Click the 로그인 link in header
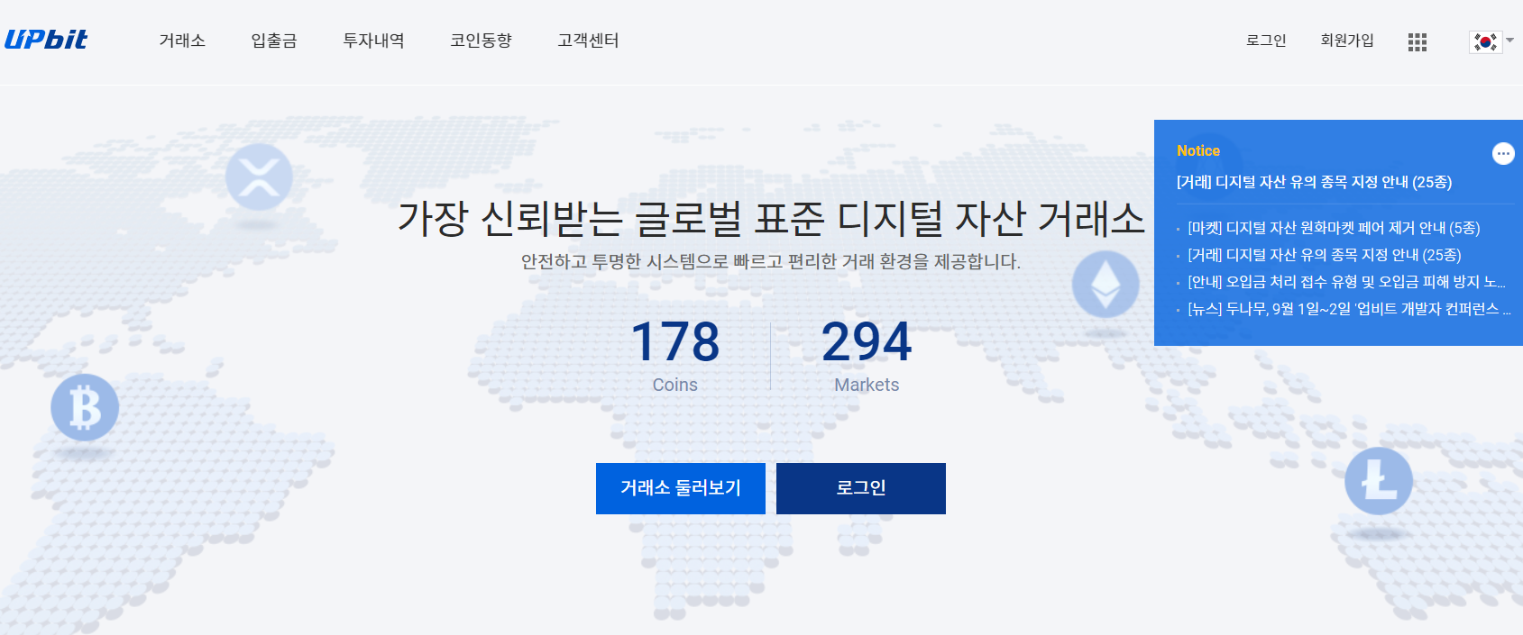 [1266, 41]
